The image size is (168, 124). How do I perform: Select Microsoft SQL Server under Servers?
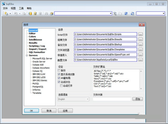point(42,59)
